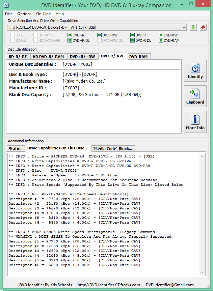Click the Clipboard document icon
Image resolution: width=213 pixels, height=291 pixels.
pyautogui.click(x=195, y=94)
